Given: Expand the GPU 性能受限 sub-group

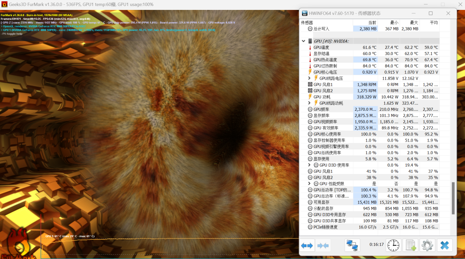Looking at the screenshot, I should (x=309, y=183).
